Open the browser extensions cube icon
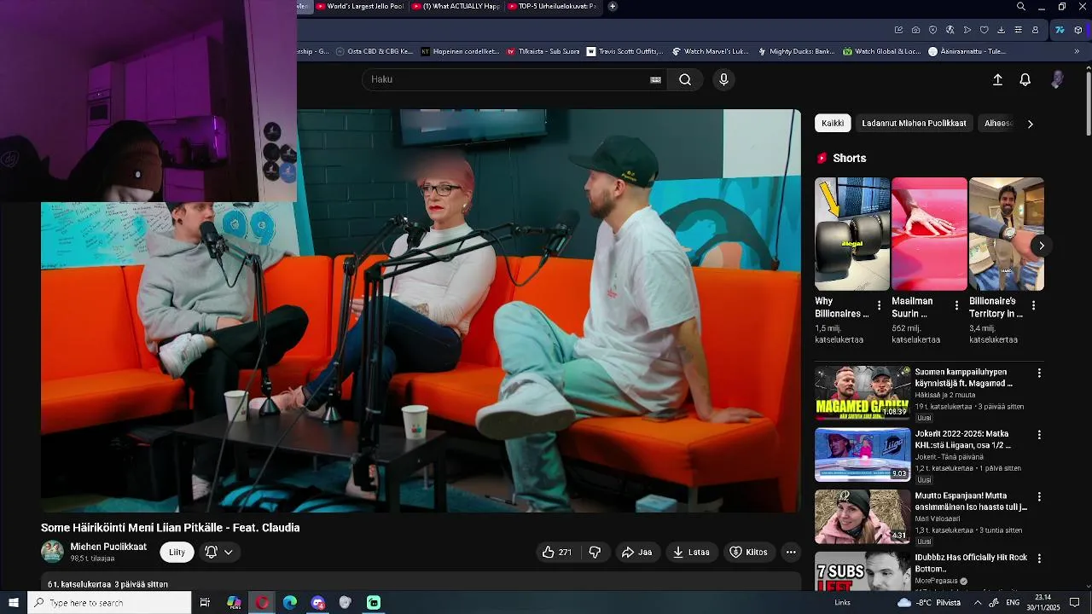Image resolution: width=1092 pixels, height=614 pixels. [1077, 30]
